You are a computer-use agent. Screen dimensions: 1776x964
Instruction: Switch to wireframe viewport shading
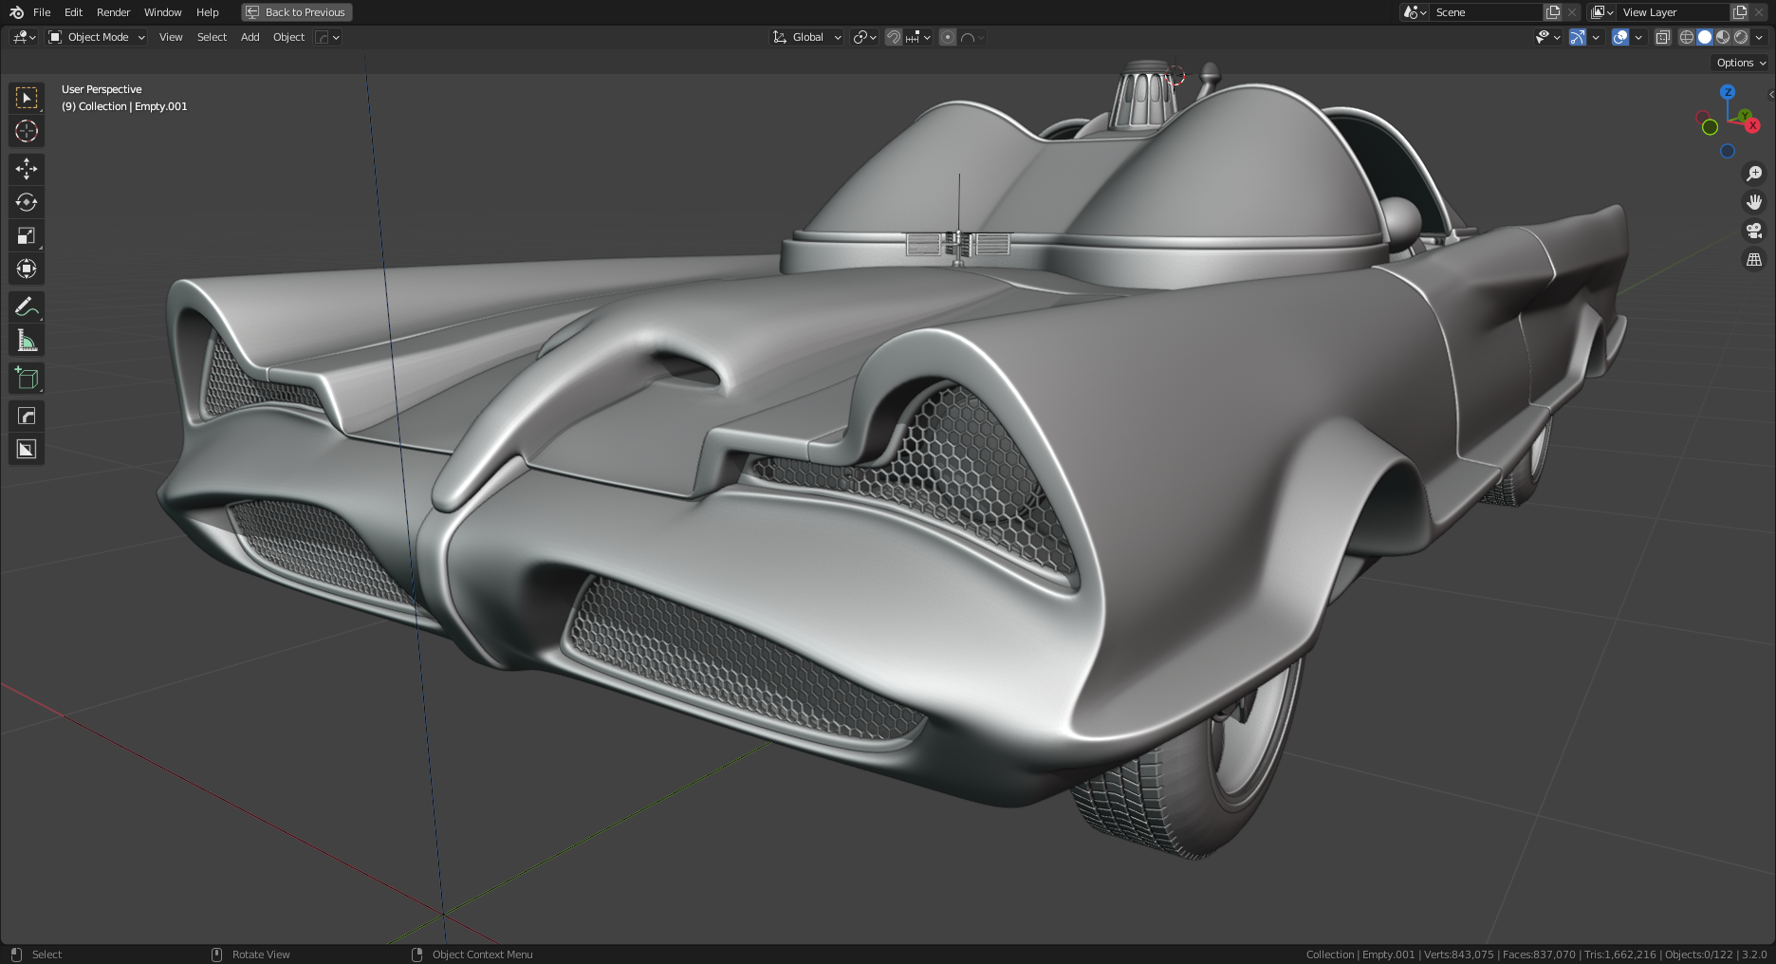1687,37
